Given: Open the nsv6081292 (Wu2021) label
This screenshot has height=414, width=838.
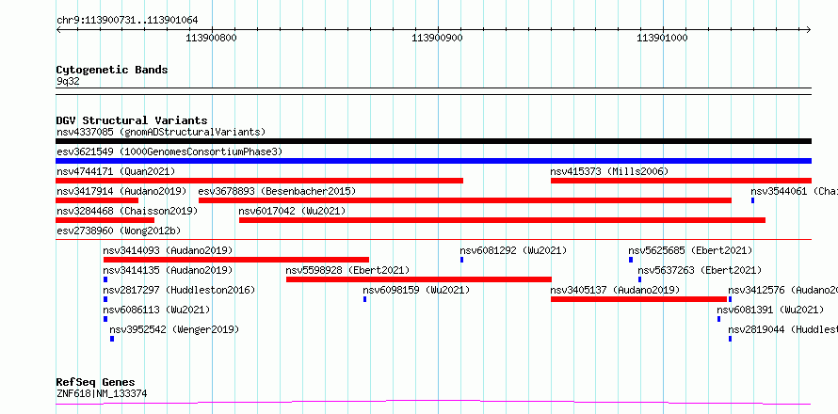Looking at the screenshot, I should (x=513, y=250).
